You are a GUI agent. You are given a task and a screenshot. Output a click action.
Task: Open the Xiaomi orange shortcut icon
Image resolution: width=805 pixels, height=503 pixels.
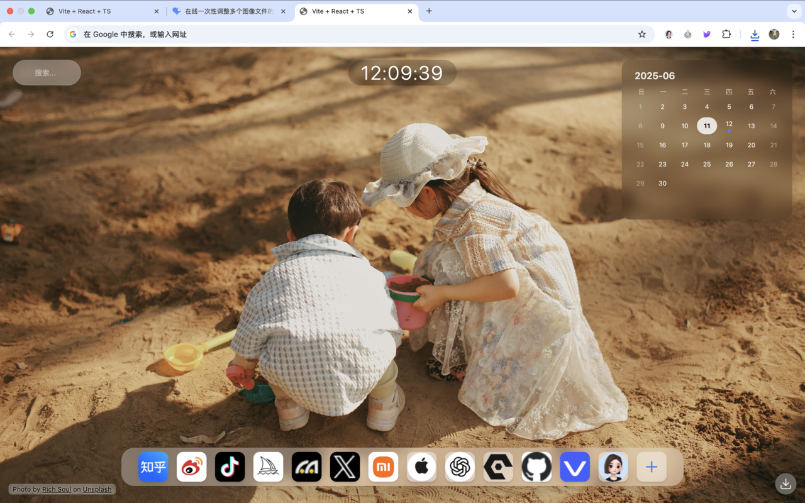click(384, 467)
